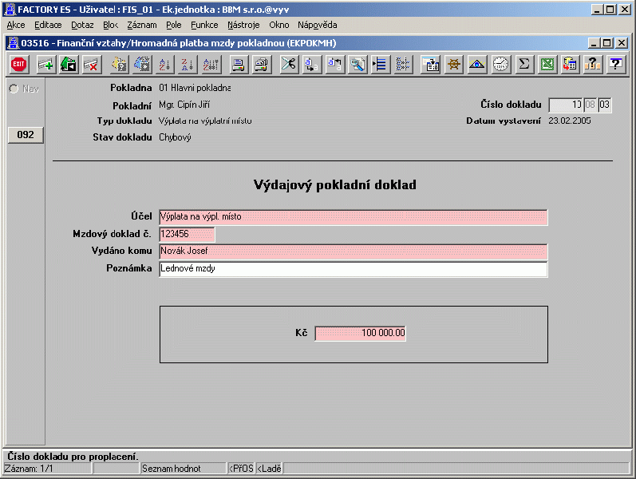Click the context help question mark icon
Screen dimensions: 636x479
coord(615,64)
